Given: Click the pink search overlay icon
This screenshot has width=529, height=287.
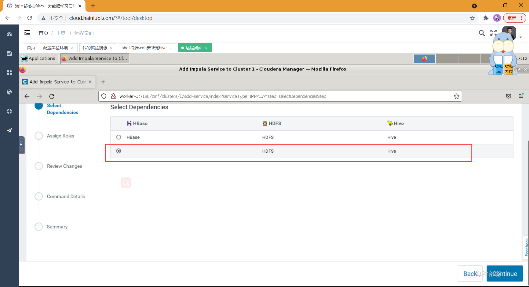Looking at the screenshot, I should click(x=126, y=183).
